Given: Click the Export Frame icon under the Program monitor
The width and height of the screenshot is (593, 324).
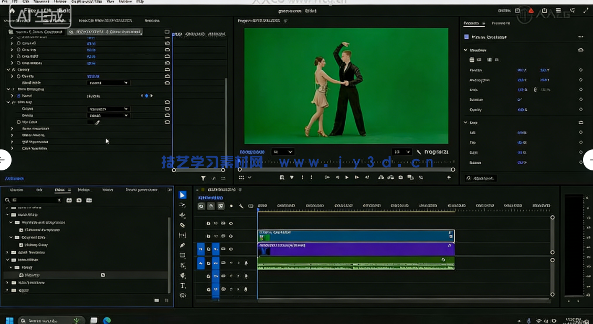Looking at the screenshot, I should 400,177.
